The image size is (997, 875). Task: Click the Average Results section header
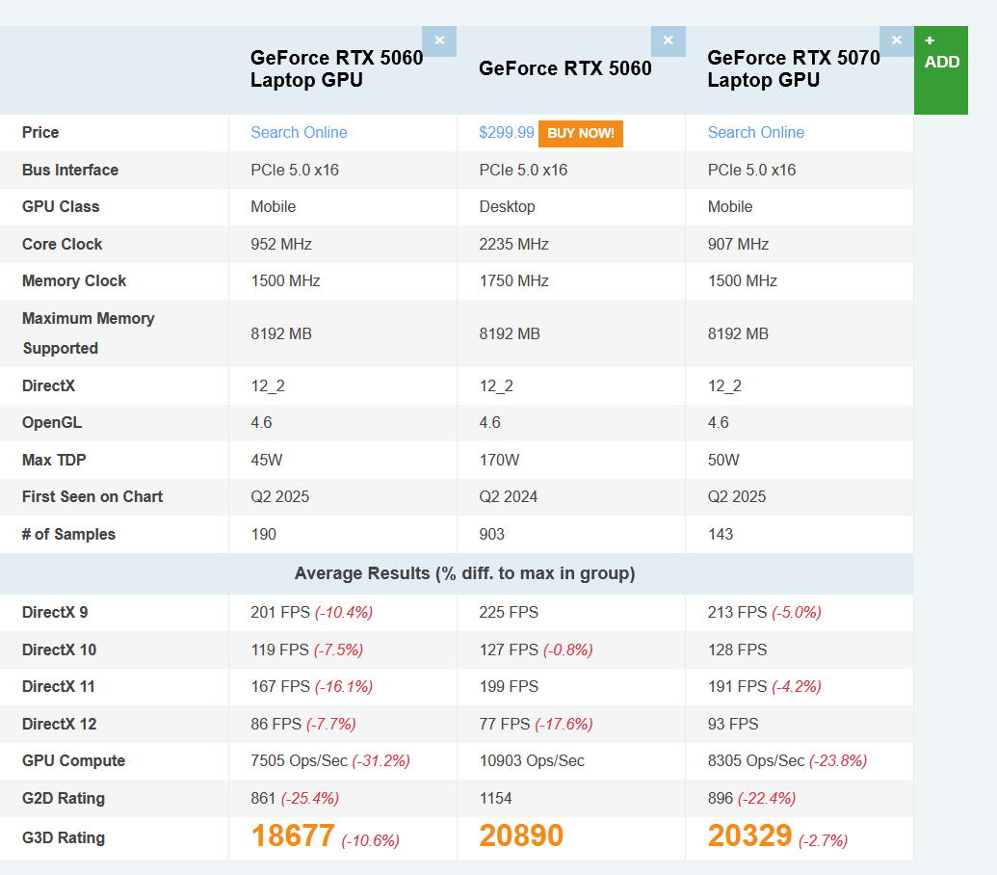point(464,574)
